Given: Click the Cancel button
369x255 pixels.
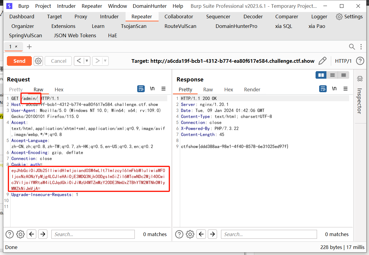Looking at the screenshot, I should [58, 61].
